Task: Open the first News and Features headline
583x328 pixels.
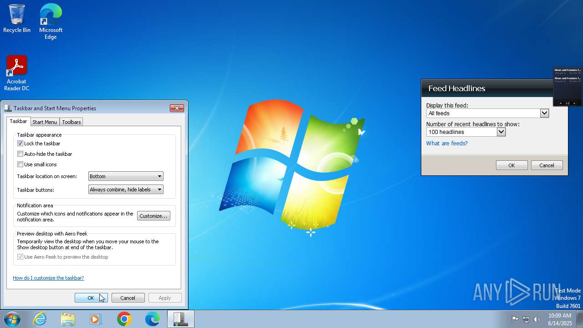Action: coord(568,72)
